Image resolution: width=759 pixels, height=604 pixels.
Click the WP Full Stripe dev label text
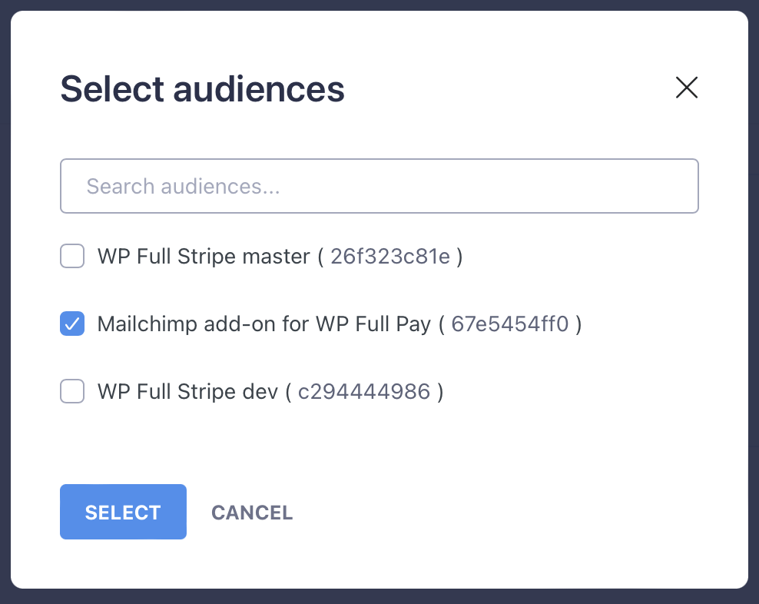[187, 393]
